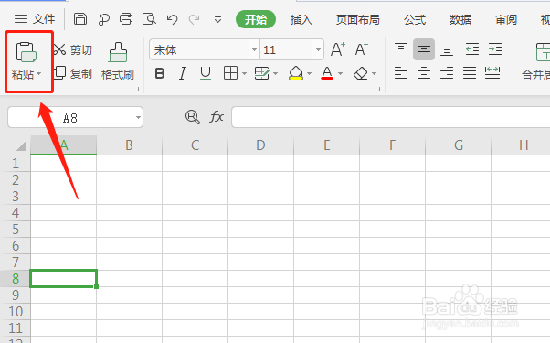This screenshot has width=550, height=343.
Task: Toggle bold formatting
Action: [x=160, y=74]
